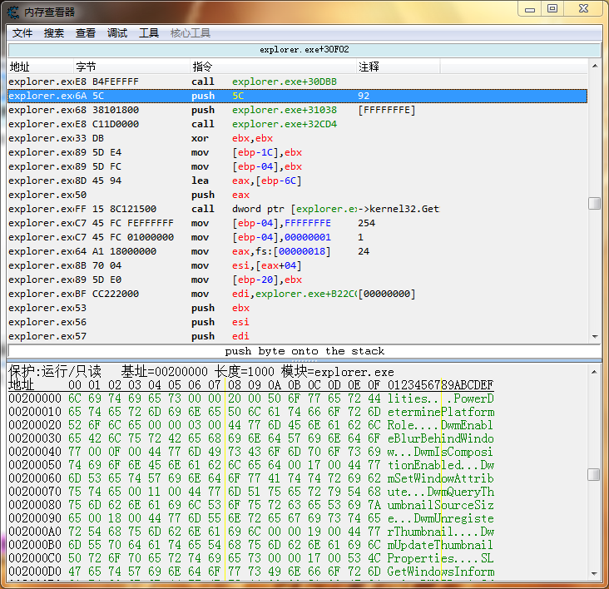
Task: Select the mov edi,explorer.exe+B22CC row
Action: tap(298, 294)
